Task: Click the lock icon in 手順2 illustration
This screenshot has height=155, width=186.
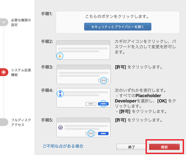Action: point(60,56)
